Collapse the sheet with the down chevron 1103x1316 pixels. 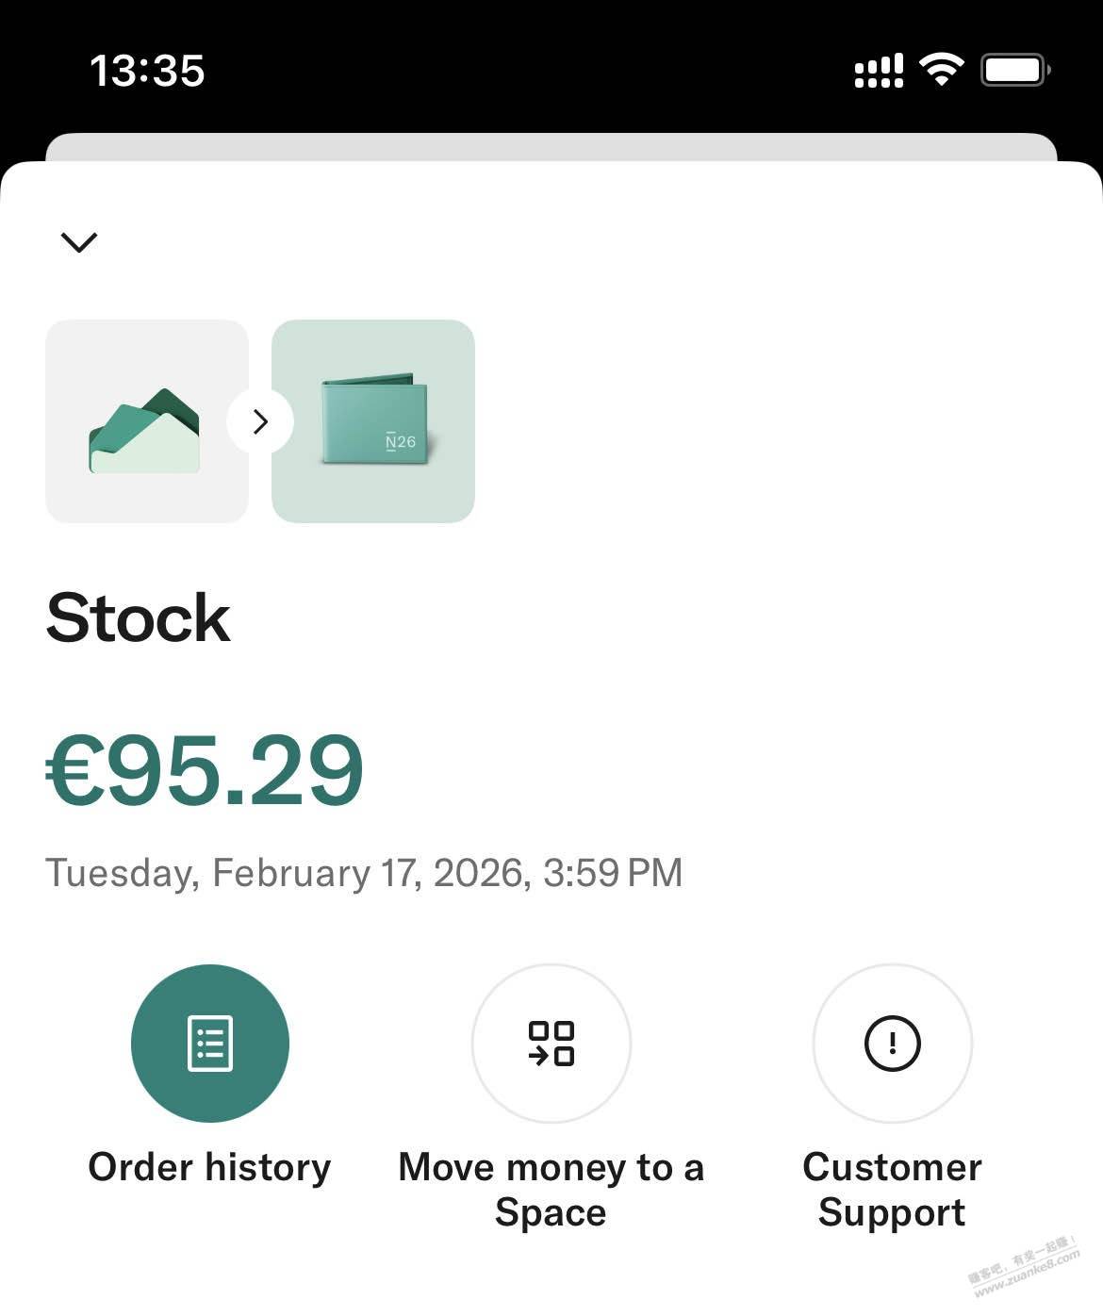pyautogui.click(x=79, y=242)
